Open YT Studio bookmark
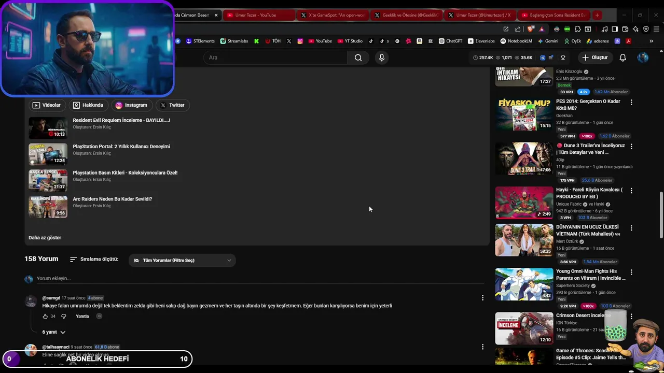This screenshot has height=373, width=664. point(350,41)
